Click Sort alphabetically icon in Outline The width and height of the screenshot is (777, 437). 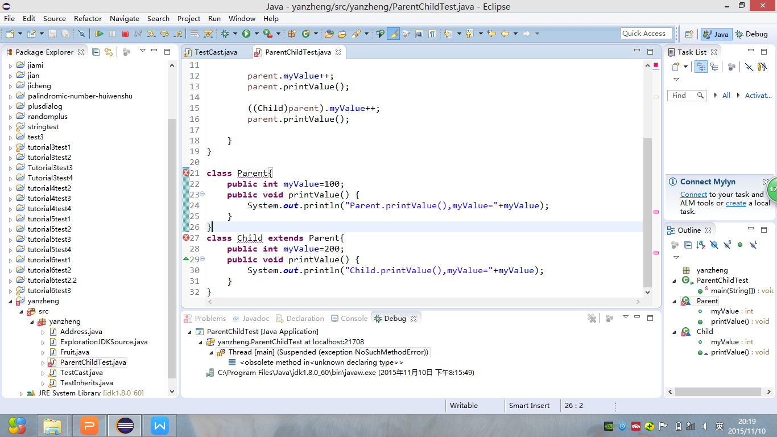pos(701,245)
